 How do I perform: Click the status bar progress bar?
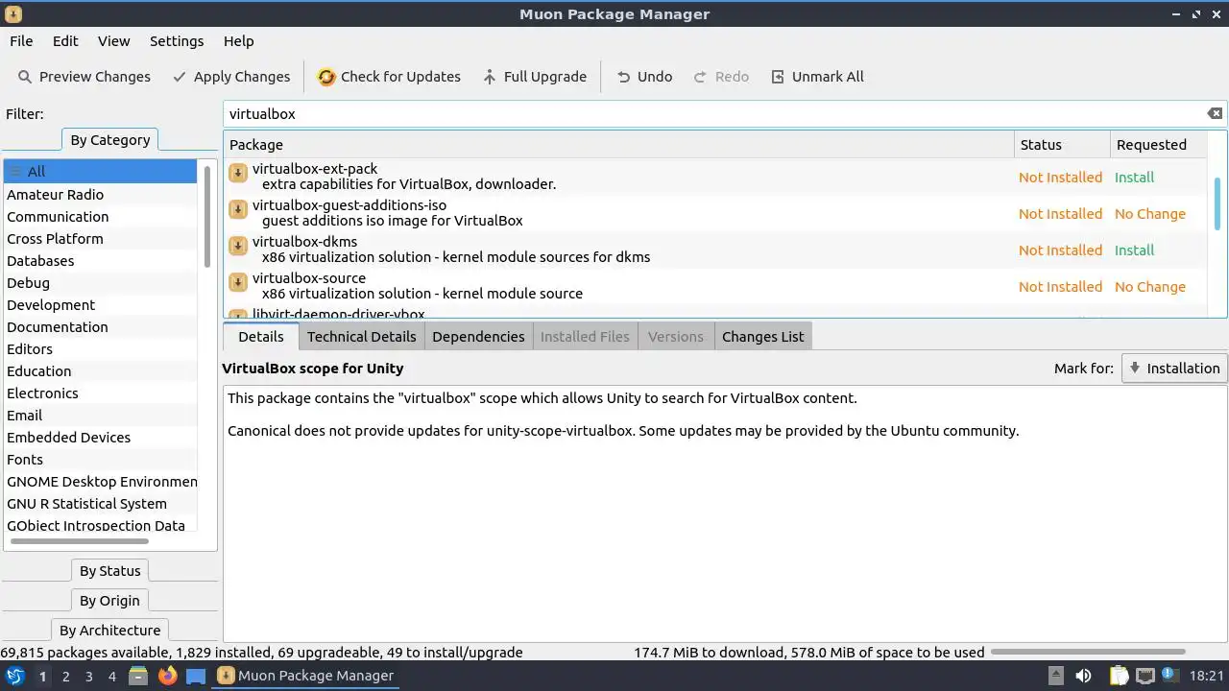tap(1088, 653)
